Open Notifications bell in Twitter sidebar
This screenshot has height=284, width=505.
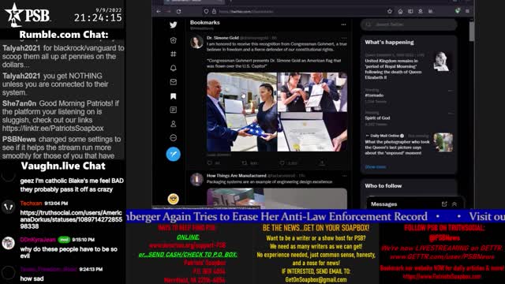pos(174,68)
